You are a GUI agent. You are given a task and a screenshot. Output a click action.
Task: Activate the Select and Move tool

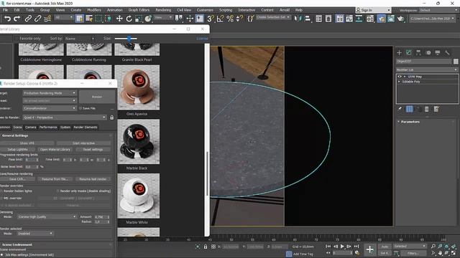pos(119,19)
